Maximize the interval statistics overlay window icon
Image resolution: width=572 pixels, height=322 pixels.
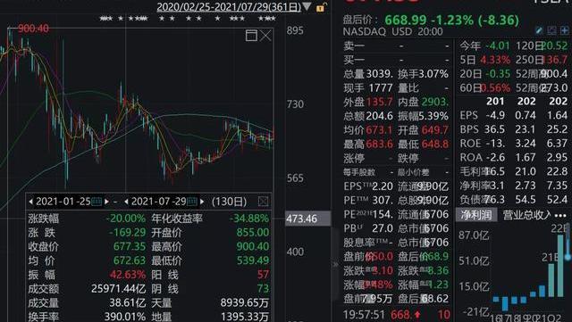(251, 36)
